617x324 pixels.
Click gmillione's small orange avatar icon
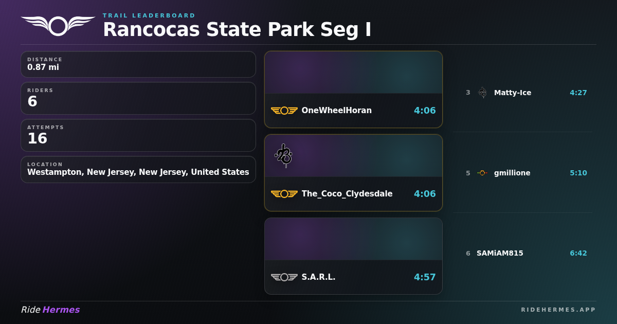click(x=482, y=173)
